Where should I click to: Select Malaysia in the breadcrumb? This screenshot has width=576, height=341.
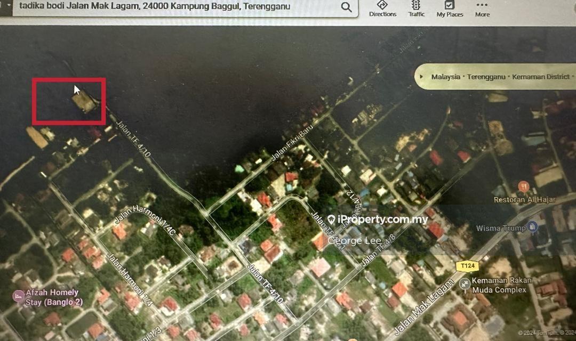(x=445, y=77)
